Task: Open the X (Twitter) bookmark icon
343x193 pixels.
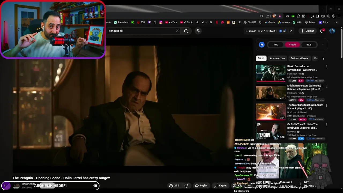Action: (x=155, y=23)
